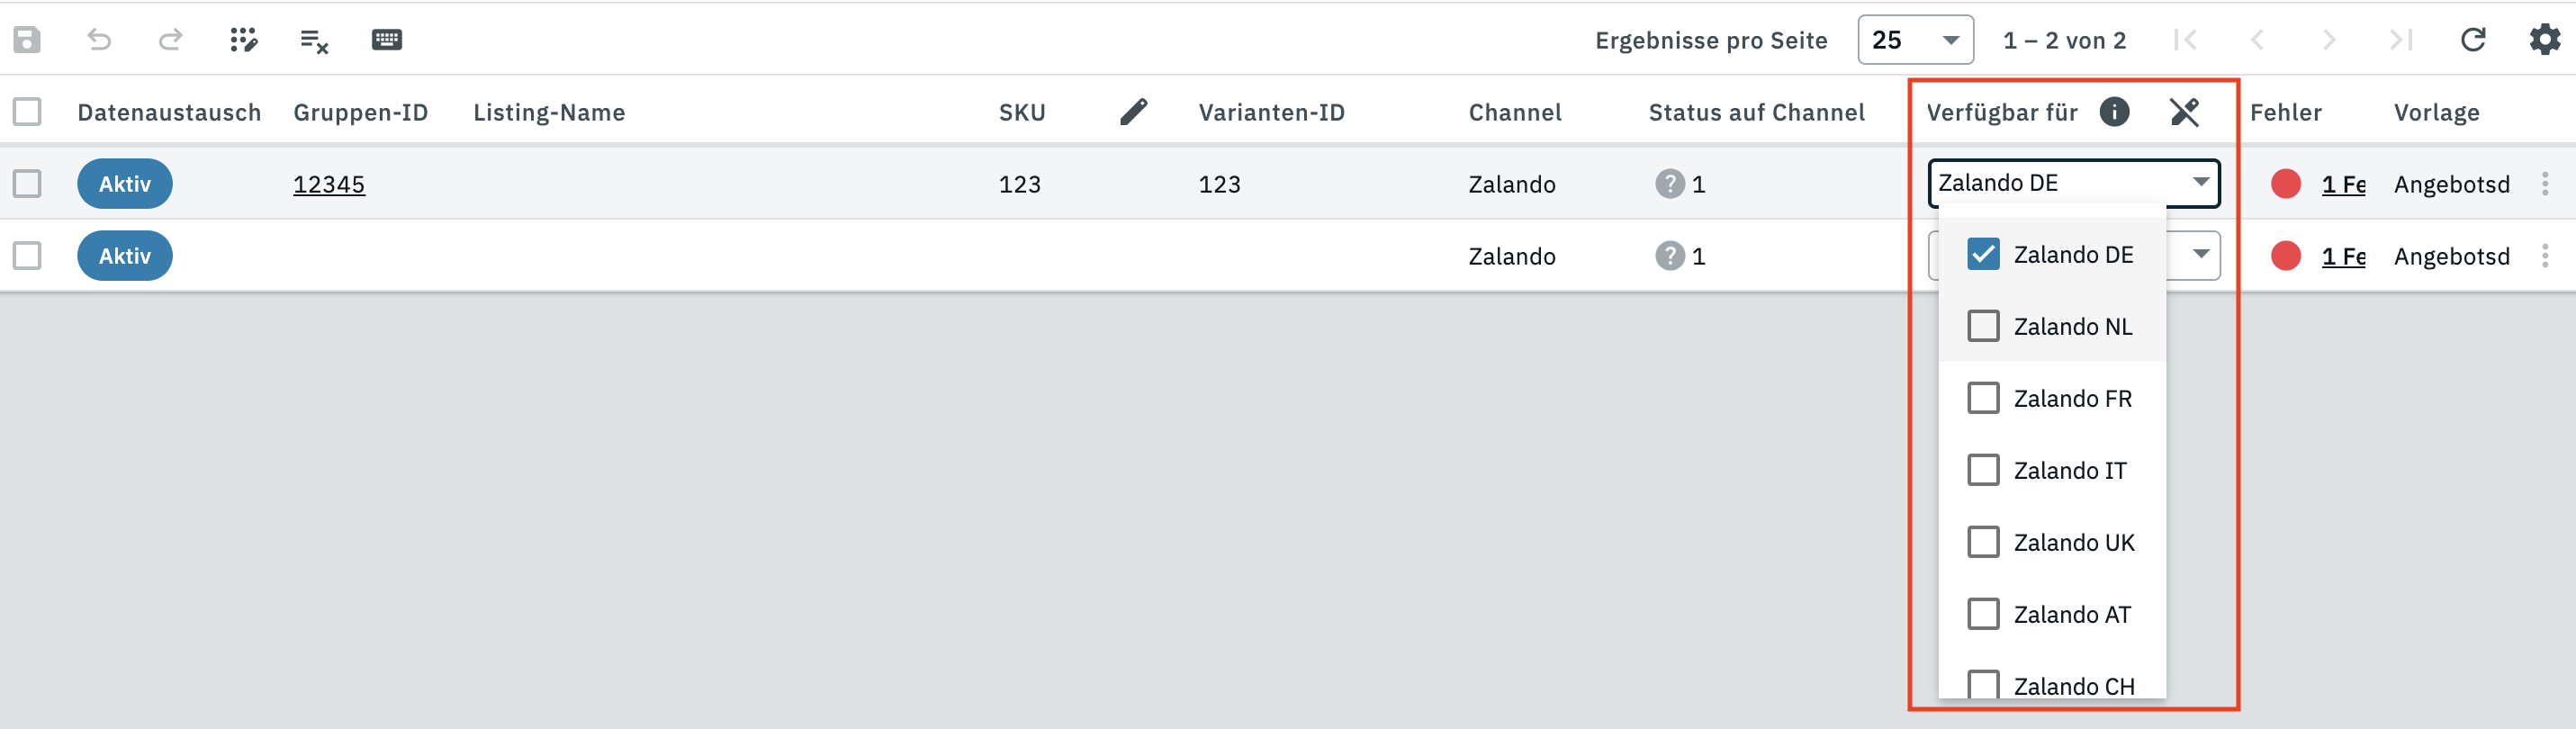This screenshot has width=2576, height=729.
Task: Click the refresh icon
Action: click(x=2473, y=40)
